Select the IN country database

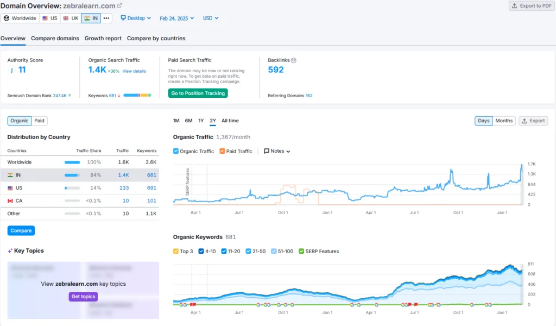[91, 18]
